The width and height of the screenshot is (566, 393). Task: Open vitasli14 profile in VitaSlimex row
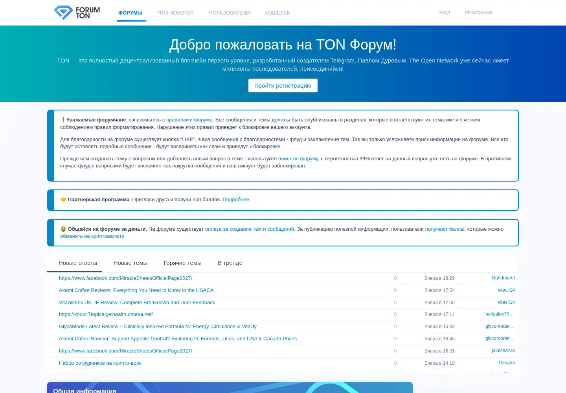506,302
